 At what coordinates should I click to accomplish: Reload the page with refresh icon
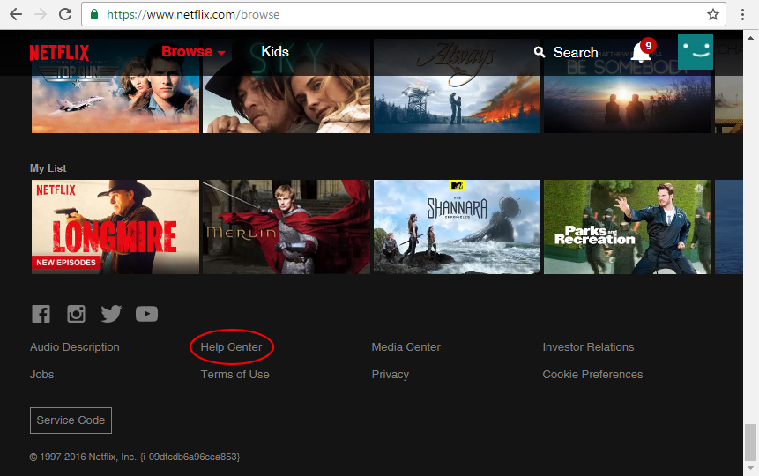tap(65, 14)
